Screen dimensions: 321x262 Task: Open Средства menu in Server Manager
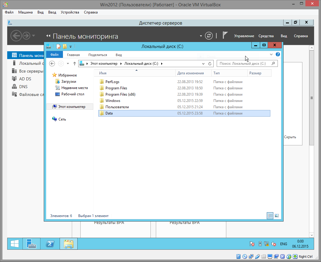click(x=266, y=36)
